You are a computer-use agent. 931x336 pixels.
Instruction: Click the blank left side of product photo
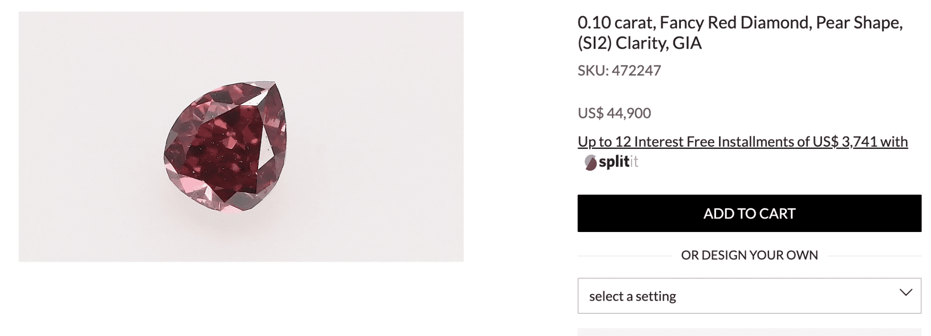click(82, 136)
